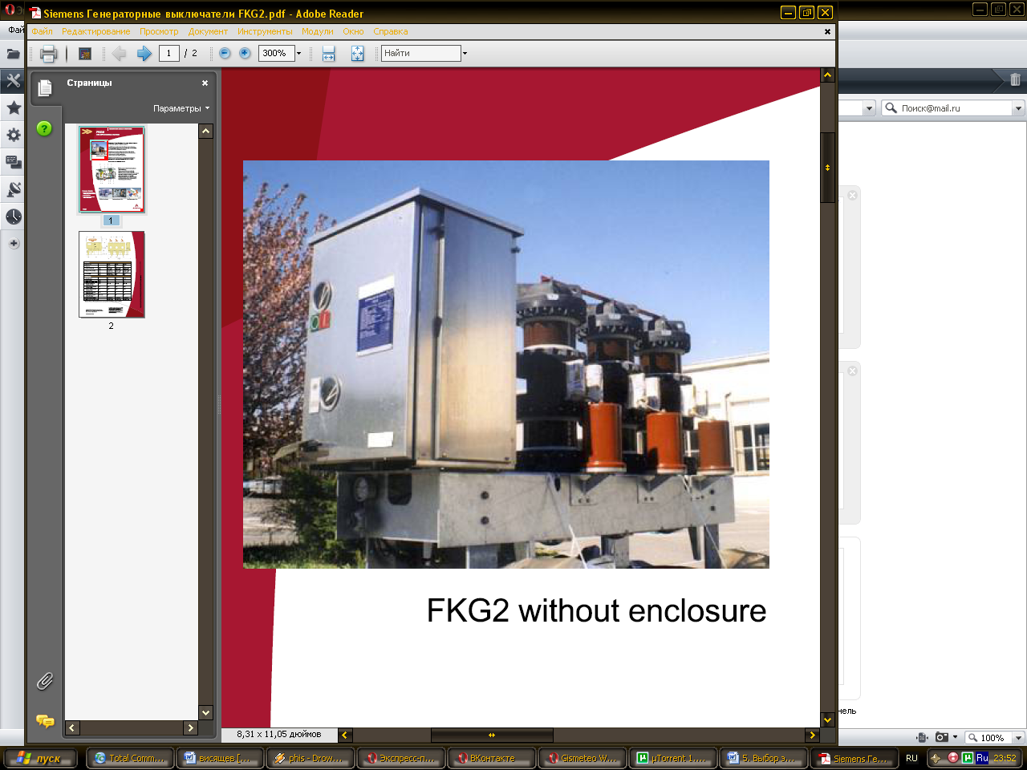Open Opera 100% zoom level dropdown
Image resolution: width=1027 pixels, height=770 pixels.
[x=1018, y=738]
